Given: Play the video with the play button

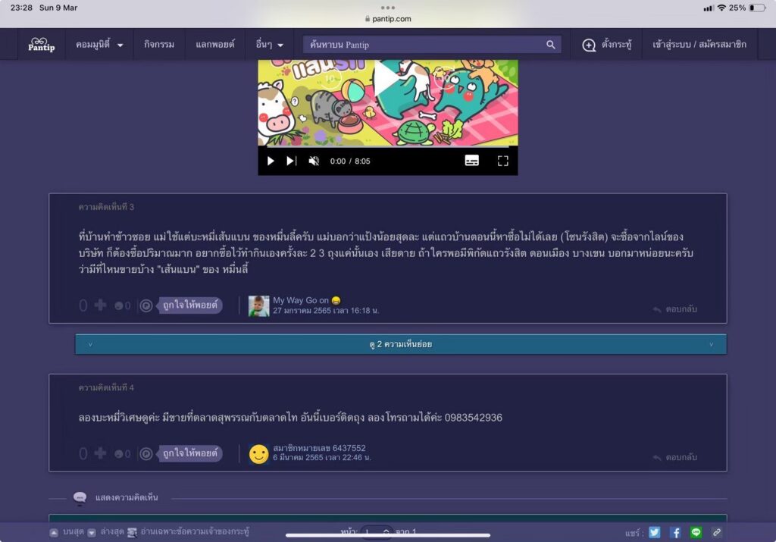Looking at the screenshot, I should point(271,161).
